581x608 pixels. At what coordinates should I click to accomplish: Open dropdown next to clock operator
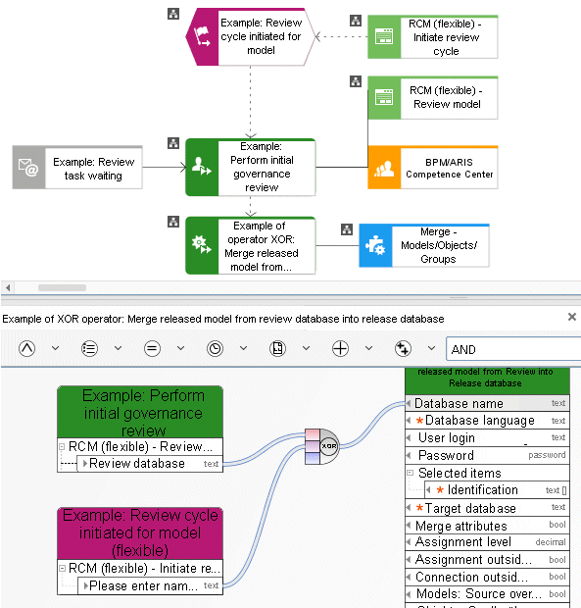(x=244, y=348)
